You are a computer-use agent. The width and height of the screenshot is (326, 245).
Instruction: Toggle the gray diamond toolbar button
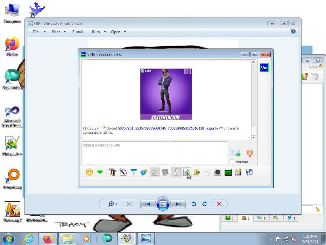(x=154, y=172)
